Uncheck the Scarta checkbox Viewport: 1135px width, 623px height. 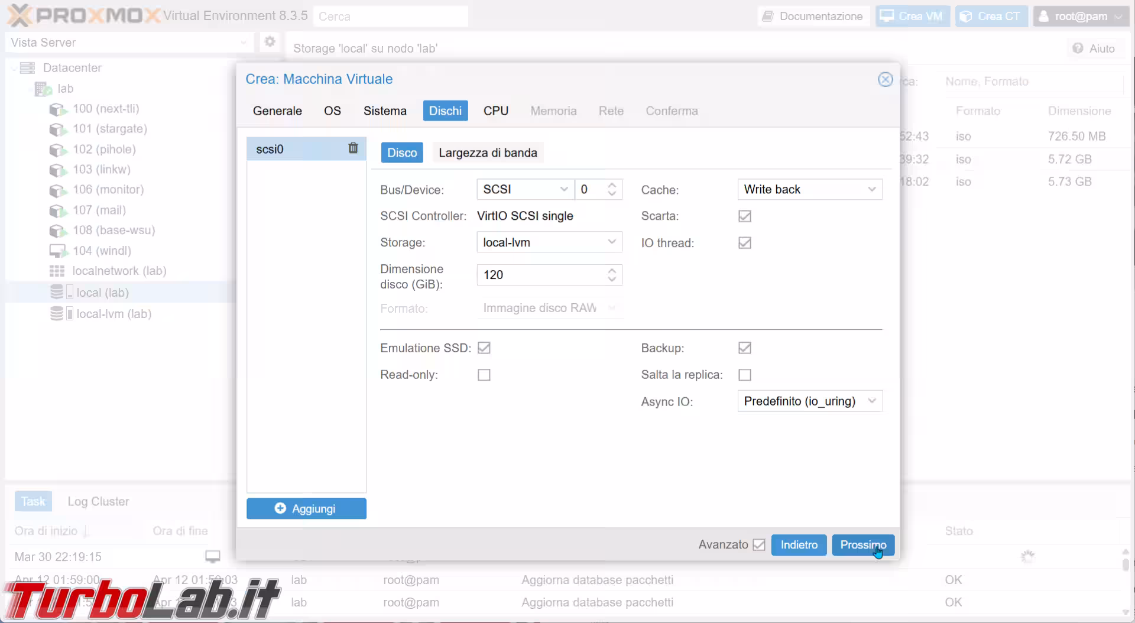coord(745,216)
